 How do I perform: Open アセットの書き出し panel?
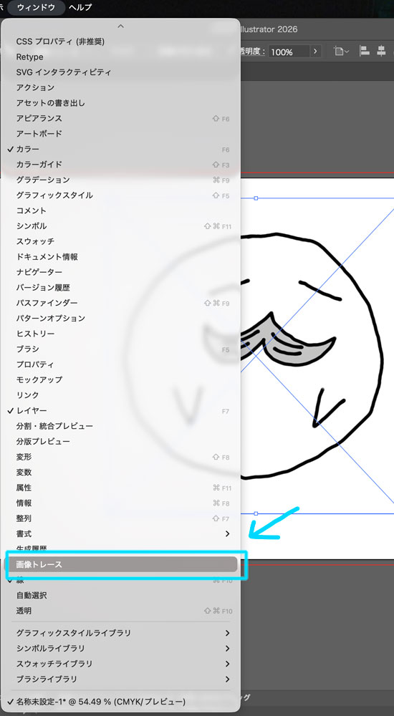tap(120, 103)
